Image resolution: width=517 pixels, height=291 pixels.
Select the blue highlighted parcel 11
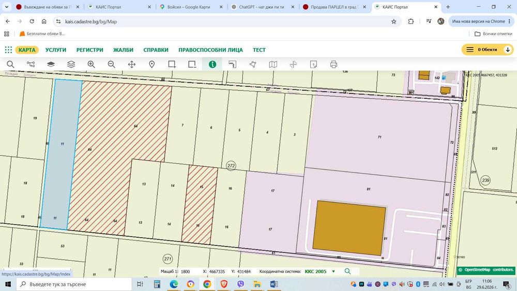click(x=62, y=153)
